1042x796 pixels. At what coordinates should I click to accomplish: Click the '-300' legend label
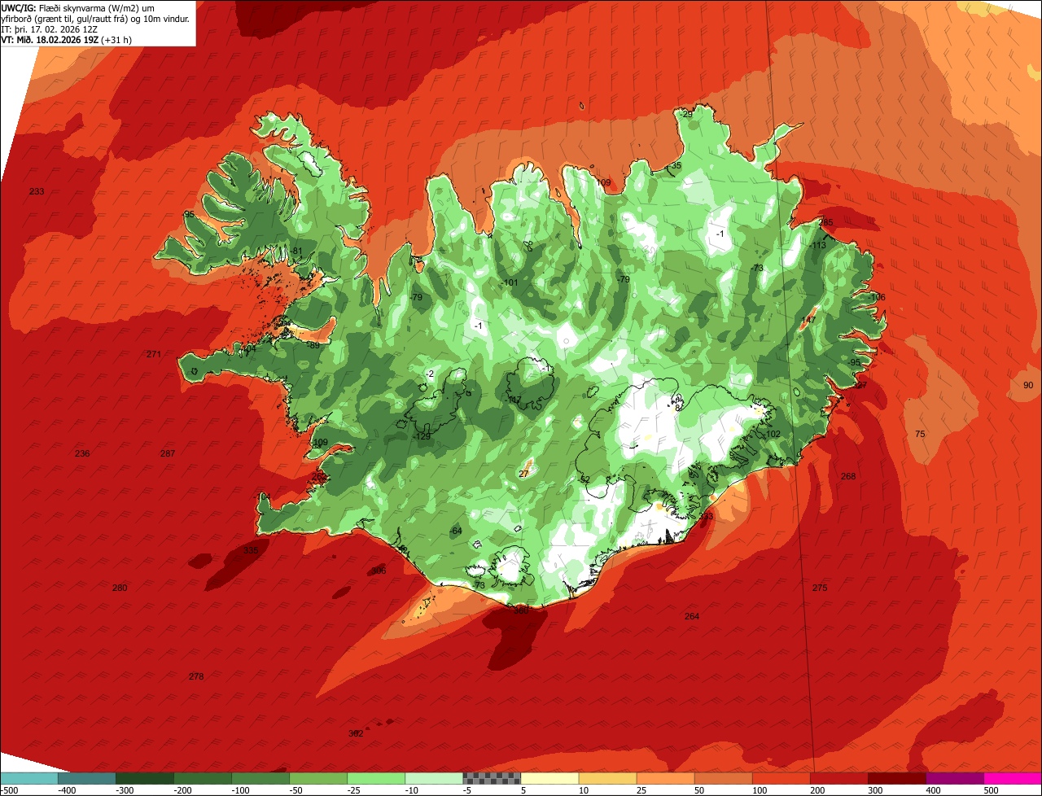[x=124, y=790]
